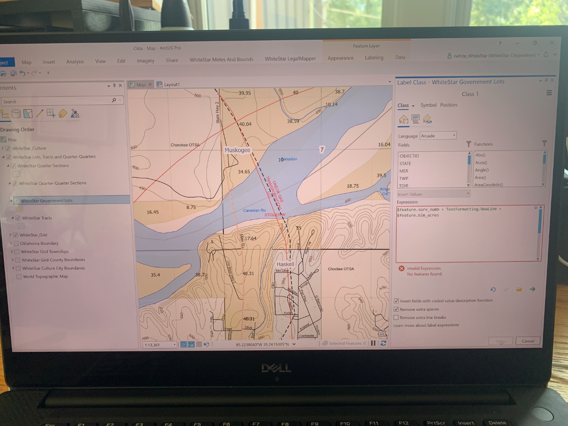This screenshot has height=426, width=568.
Task: Filter the Fields list
Action: pos(469,144)
